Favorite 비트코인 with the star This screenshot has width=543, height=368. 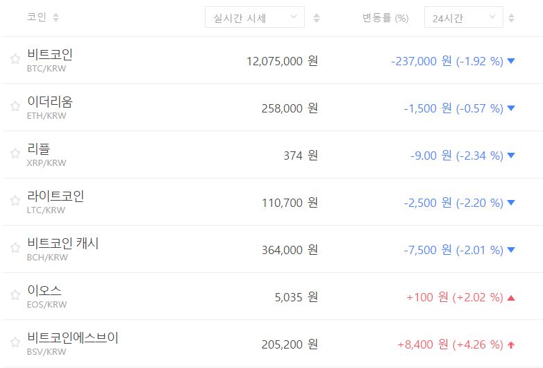(x=15, y=60)
